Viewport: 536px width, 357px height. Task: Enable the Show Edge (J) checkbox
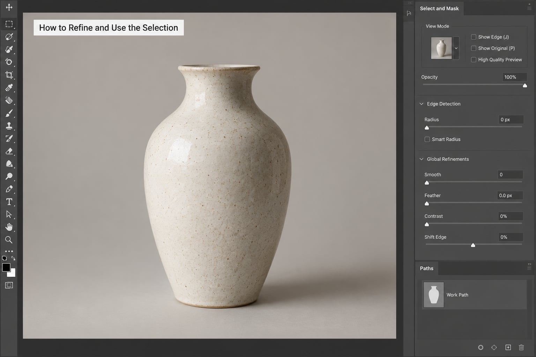(474, 37)
